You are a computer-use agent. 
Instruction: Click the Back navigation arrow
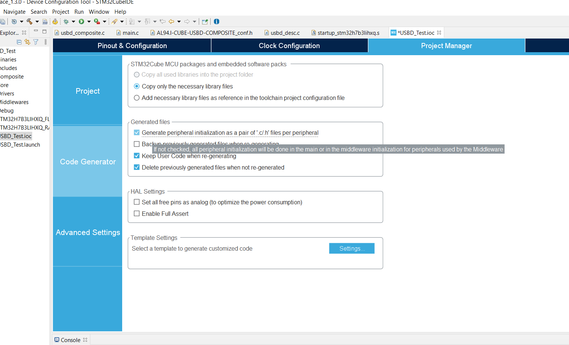[171, 21]
